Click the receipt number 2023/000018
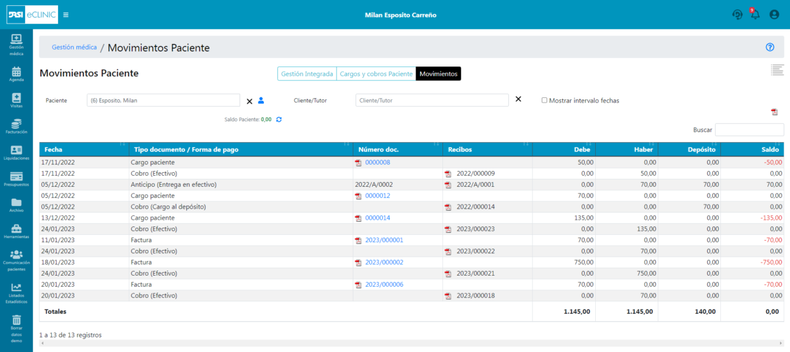 pyautogui.click(x=475, y=296)
